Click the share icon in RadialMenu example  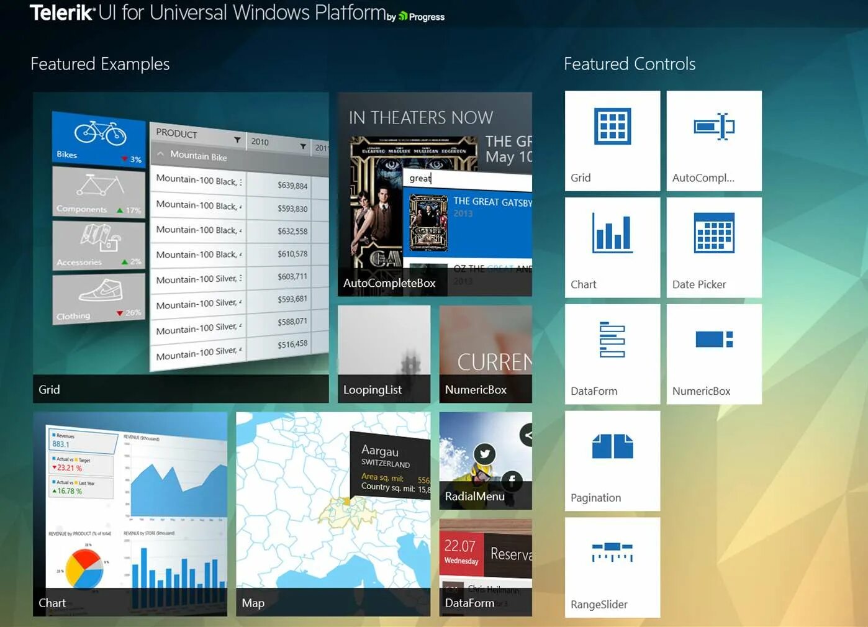click(527, 435)
